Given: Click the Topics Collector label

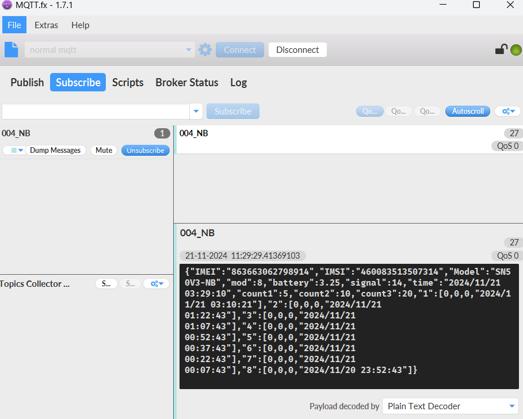Looking at the screenshot, I should [35, 284].
